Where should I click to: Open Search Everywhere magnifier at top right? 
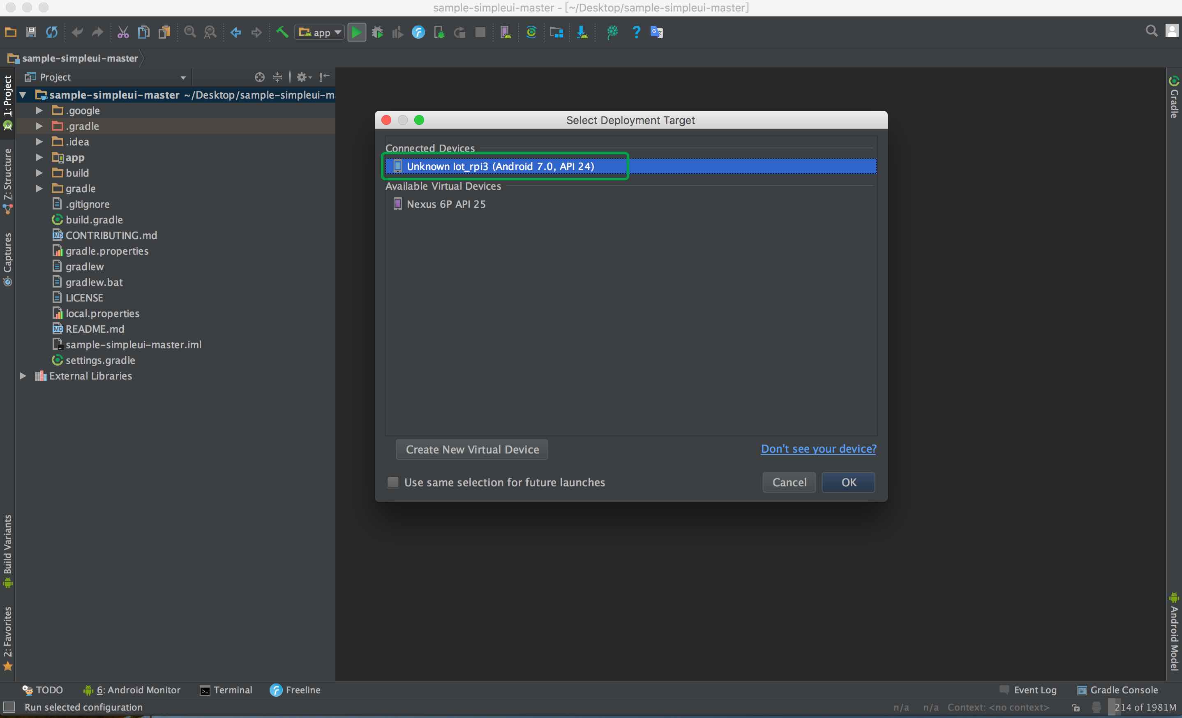coord(1151,31)
